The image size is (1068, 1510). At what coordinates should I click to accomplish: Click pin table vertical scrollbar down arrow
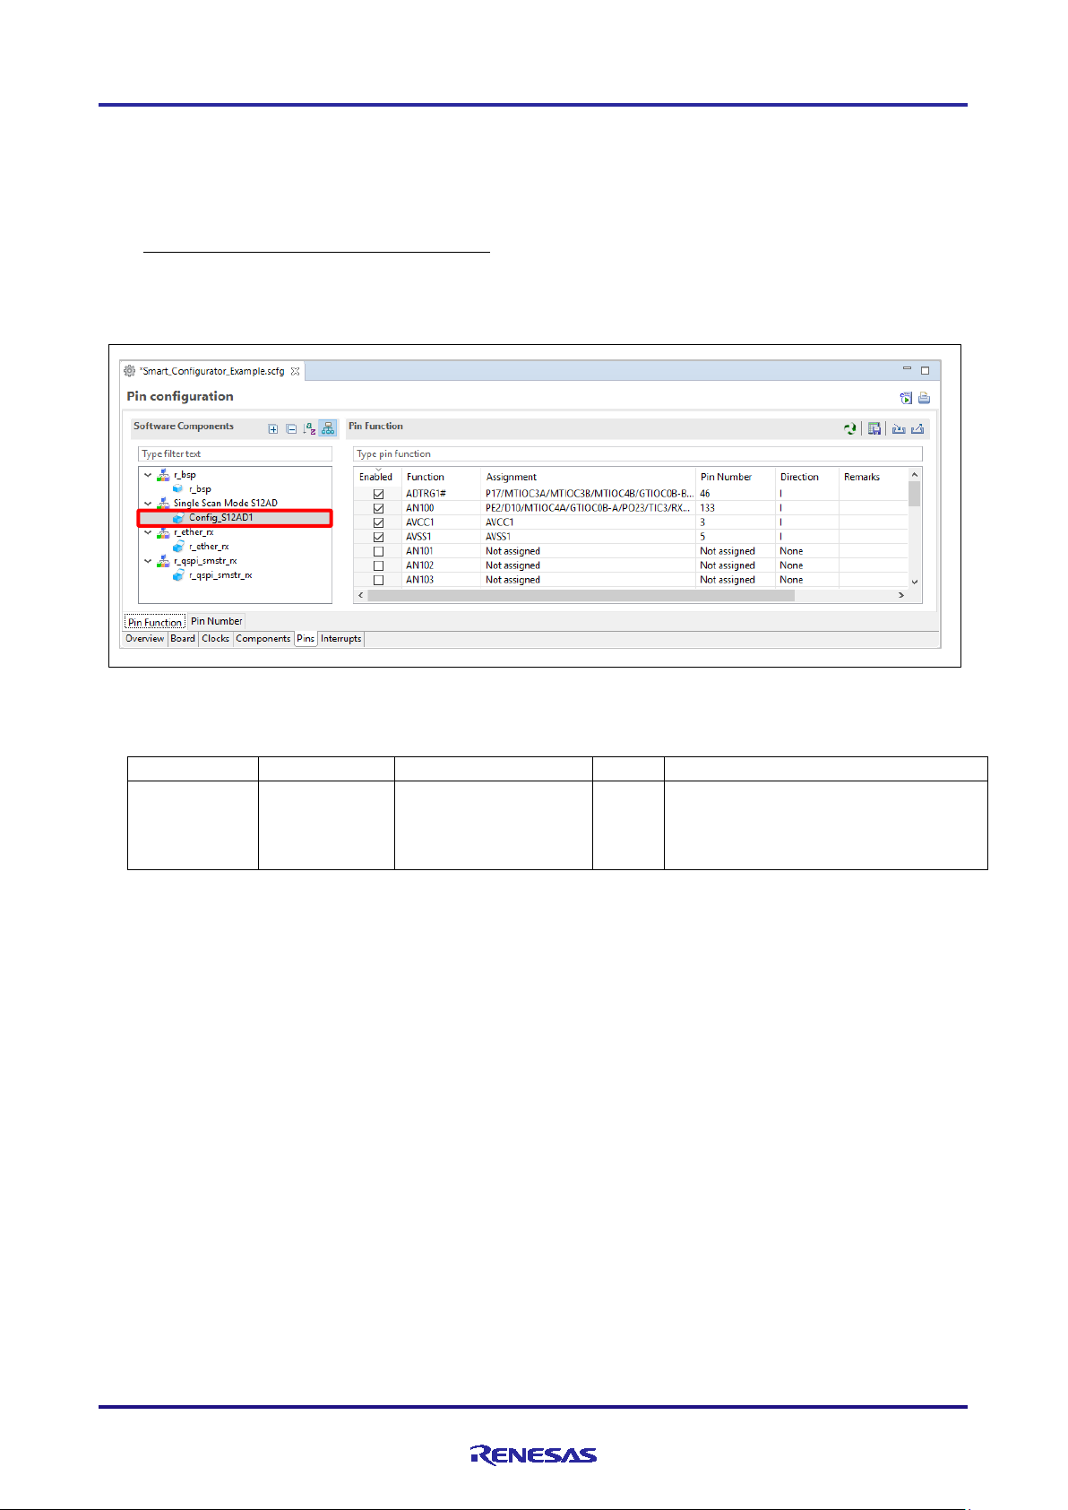coord(914,582)
